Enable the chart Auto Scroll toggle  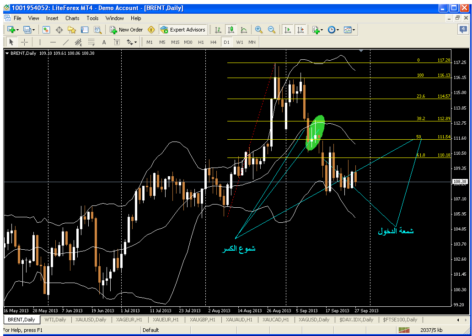point(288,30)
